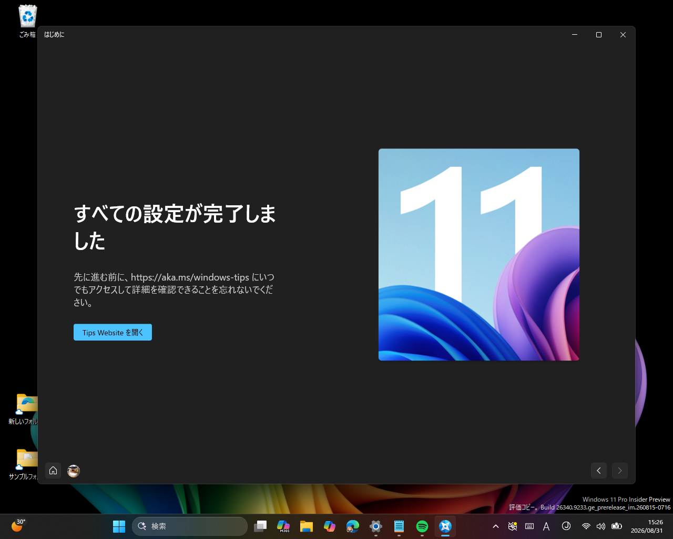
Task: Open the touch keyboard tray icon
Action: 529,526
